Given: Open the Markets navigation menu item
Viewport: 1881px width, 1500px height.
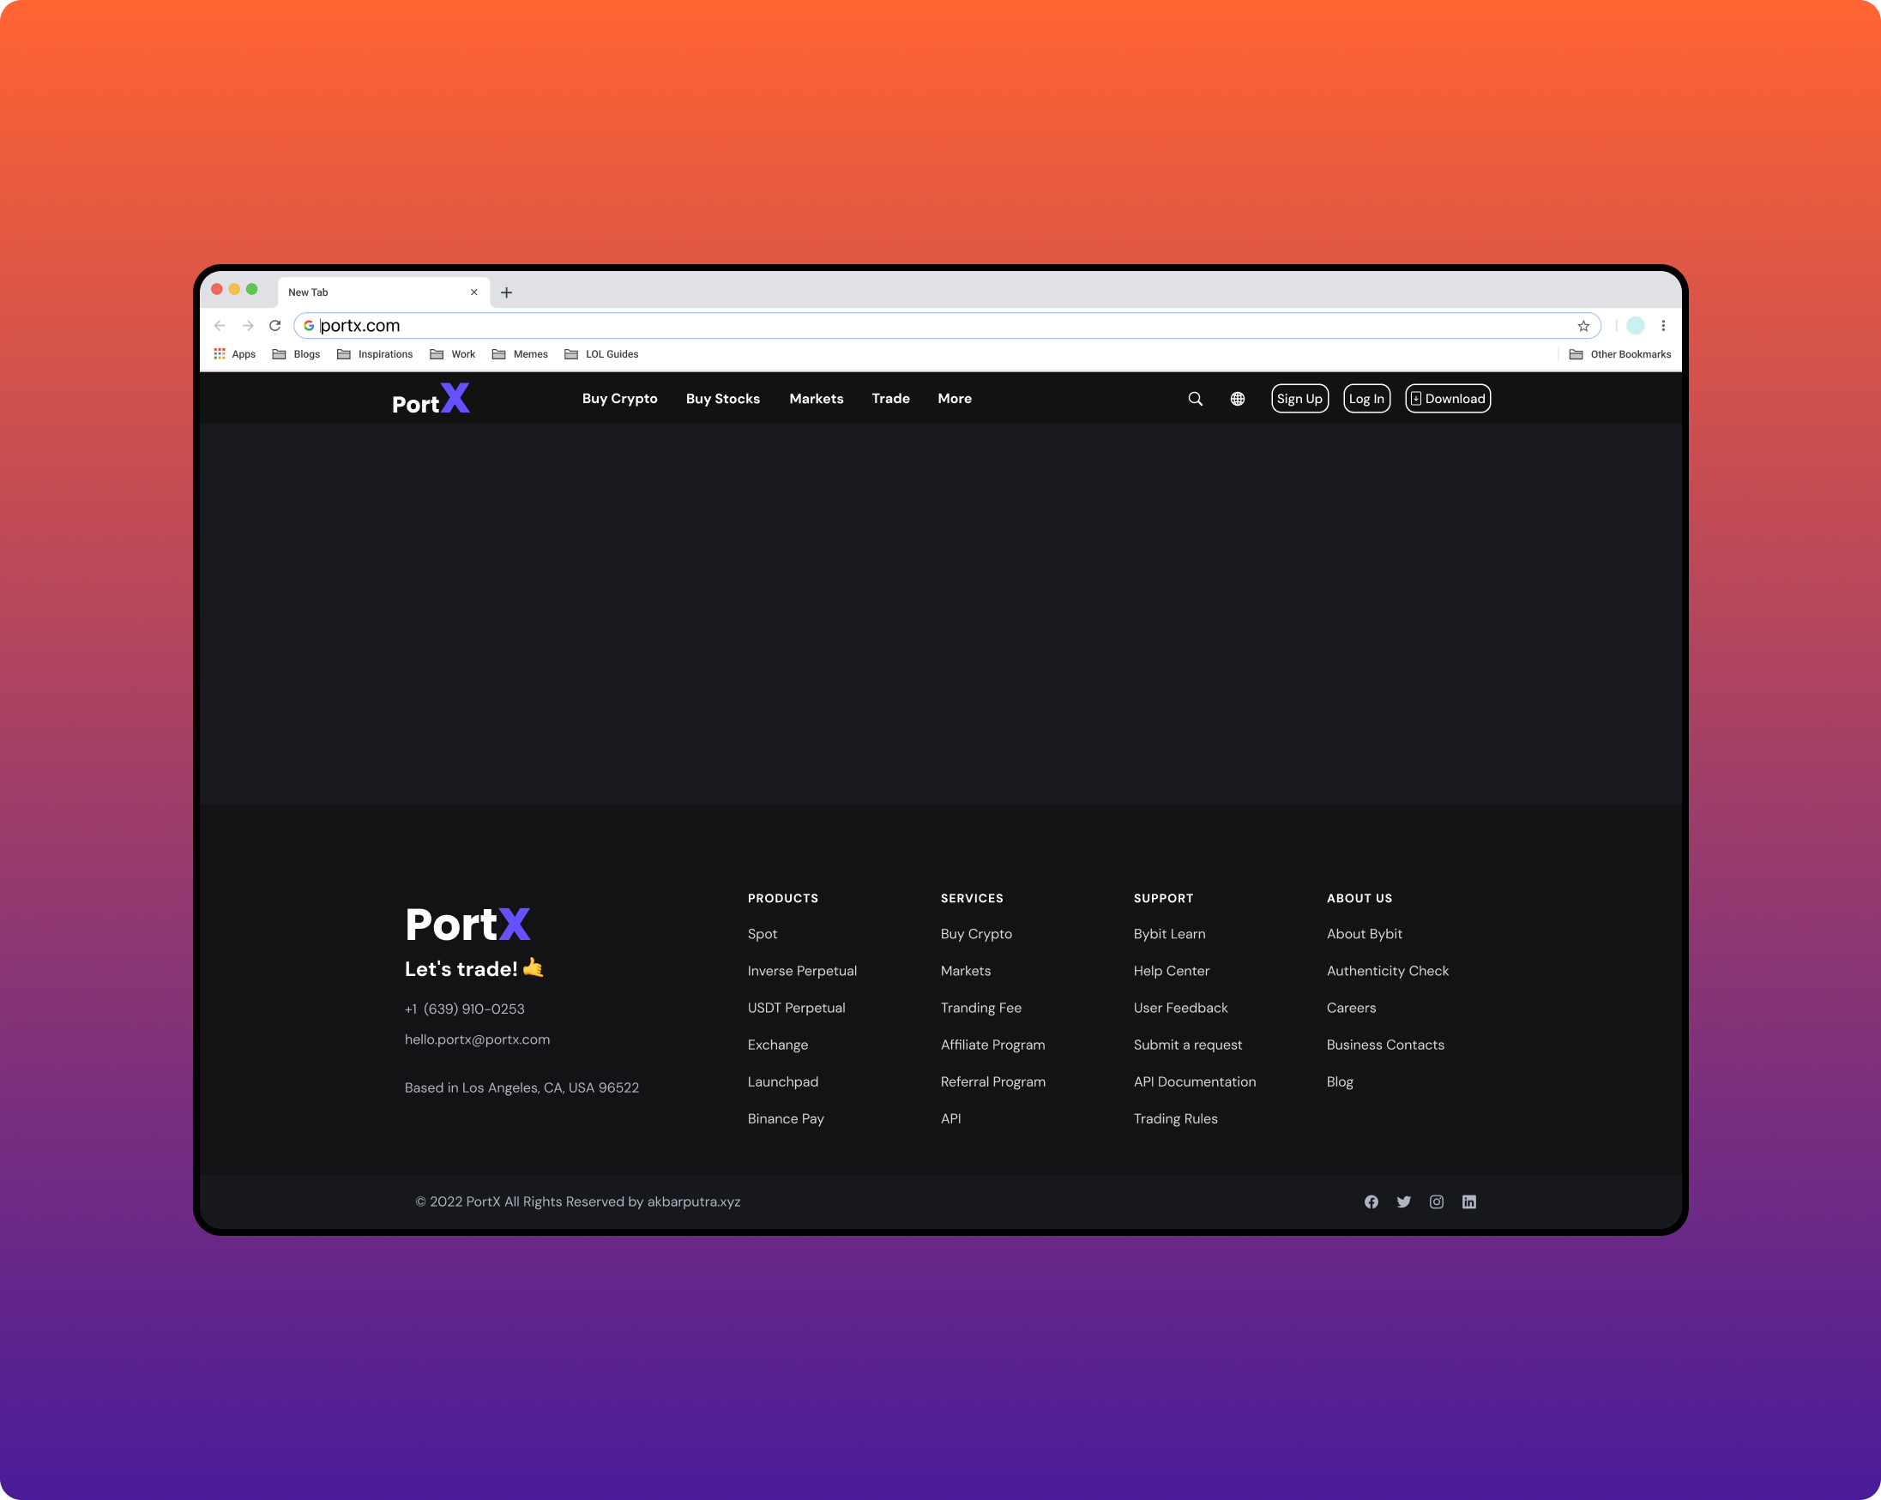Looking at the screenshot, I should (817, 400).
